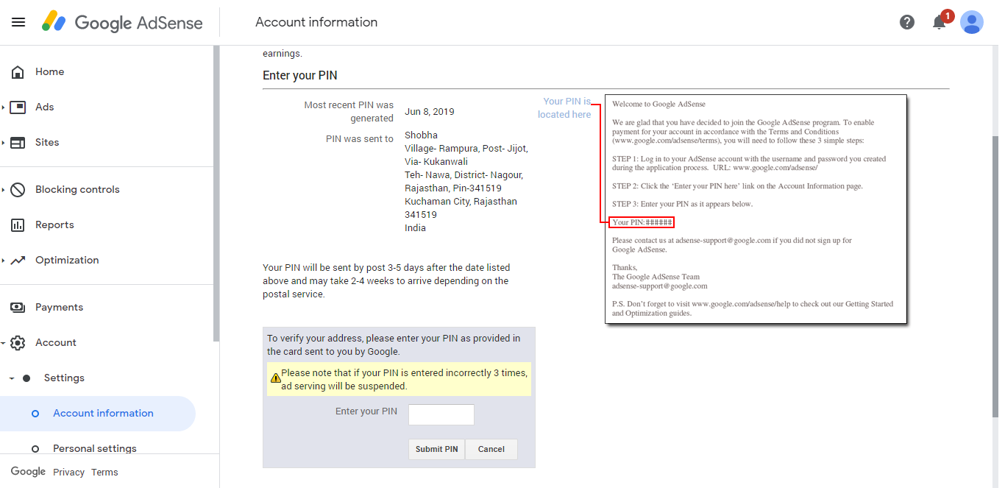Open notifications bell with one alert

point(941,21)
